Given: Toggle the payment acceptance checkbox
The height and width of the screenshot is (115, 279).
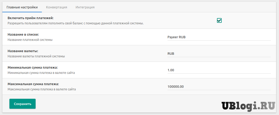Looking at the screenshot, I should tap(219, 20).
